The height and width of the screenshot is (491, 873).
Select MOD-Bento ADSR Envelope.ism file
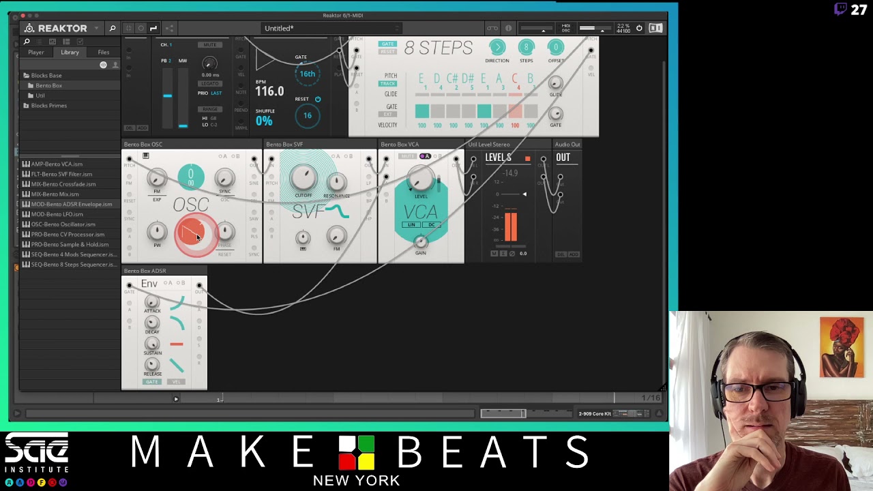coord(68,205)
